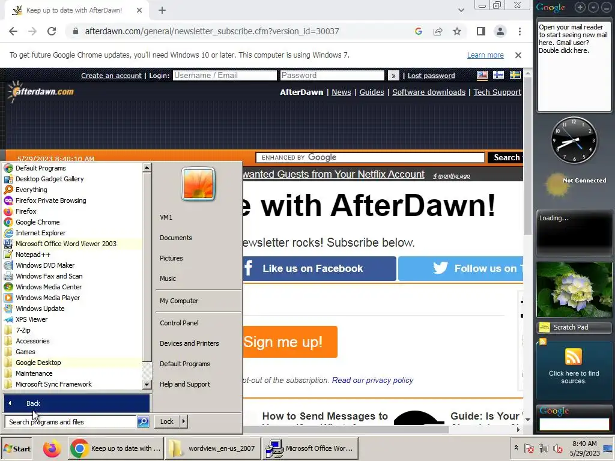Select the Finnish flag language icon
Viewport: 615px width, 461px height.
[498, 75]
